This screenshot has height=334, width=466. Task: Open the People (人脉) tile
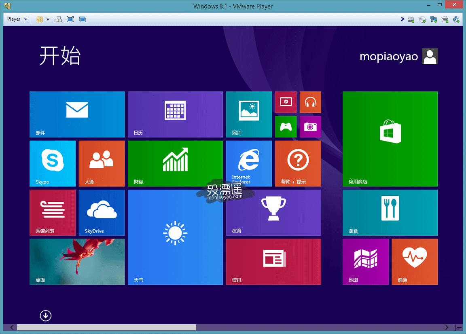point(102,164)
